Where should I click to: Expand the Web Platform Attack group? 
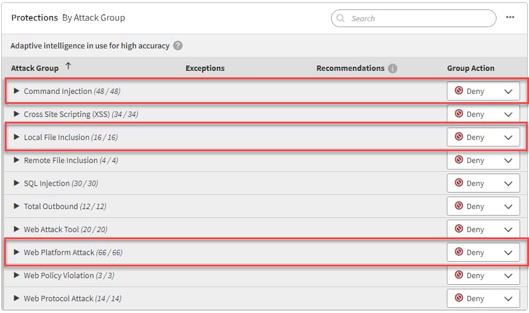pos(17,252)
